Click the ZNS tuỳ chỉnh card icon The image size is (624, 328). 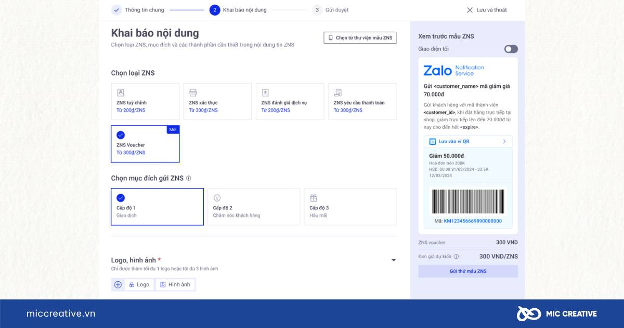click(x=121, y=92)
